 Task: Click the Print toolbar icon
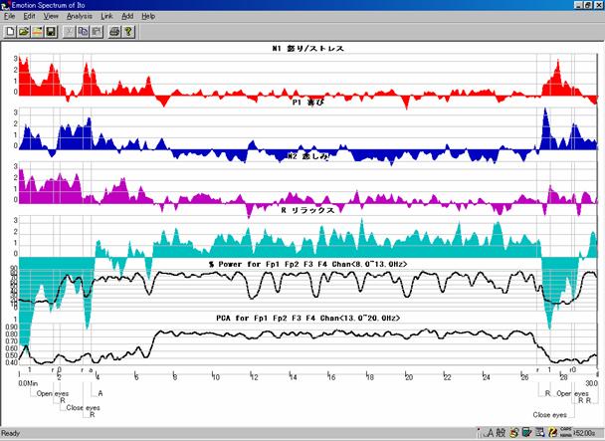pos(114,32)
